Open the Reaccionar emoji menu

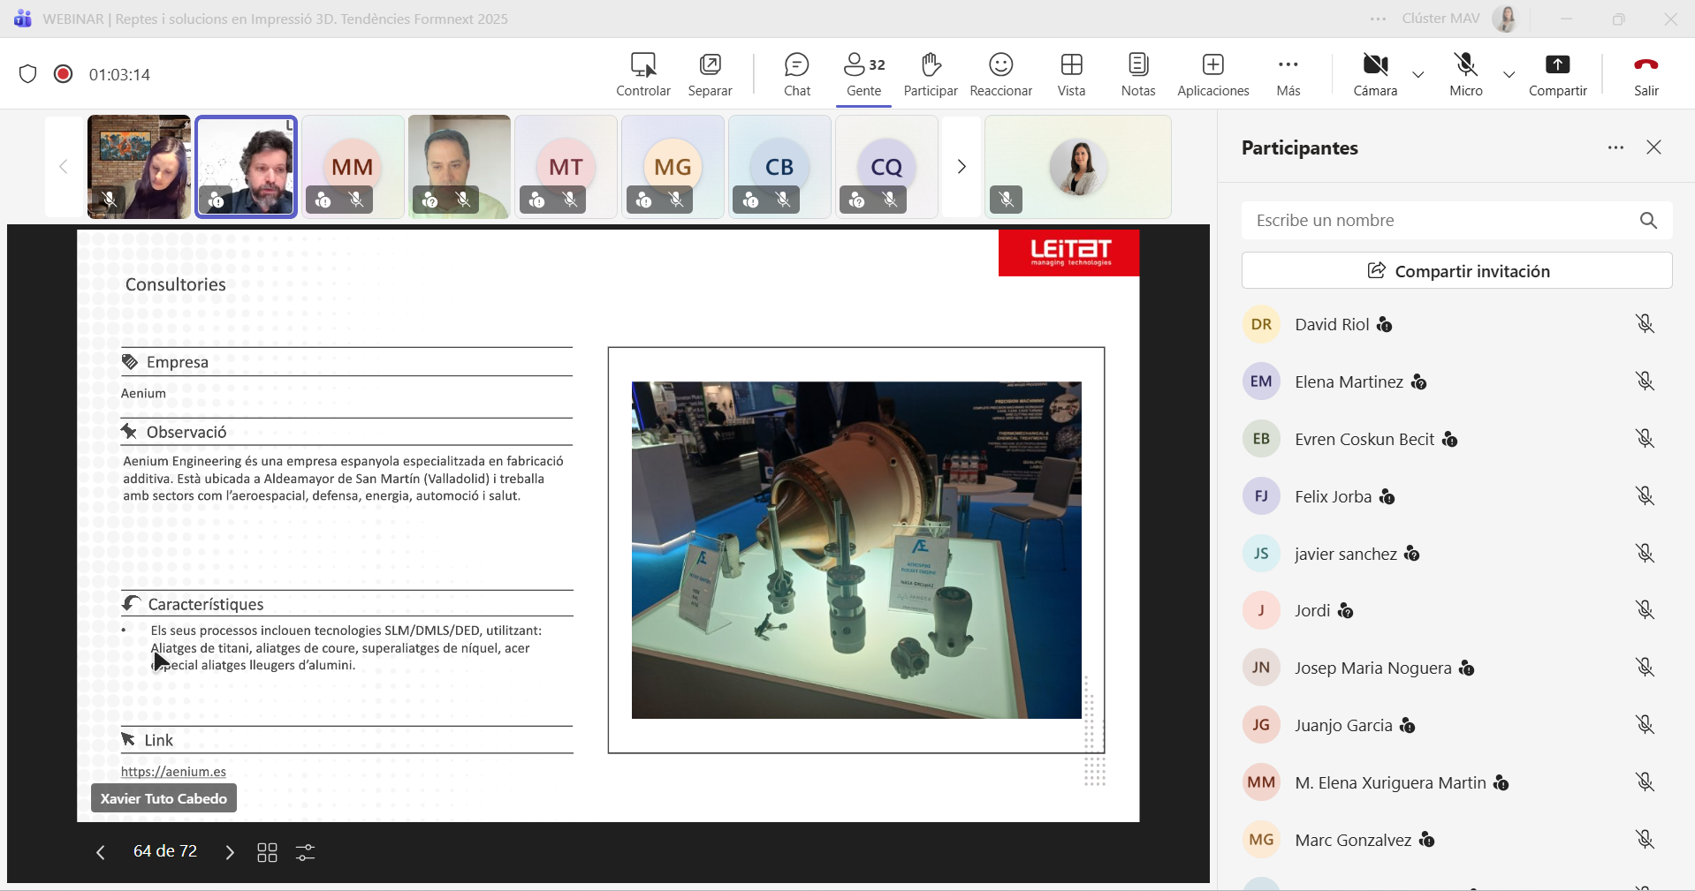pyautogui.click(x=1000, y=74)
